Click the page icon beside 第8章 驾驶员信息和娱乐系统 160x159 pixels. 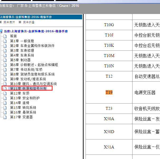click(x=5, y=74)
